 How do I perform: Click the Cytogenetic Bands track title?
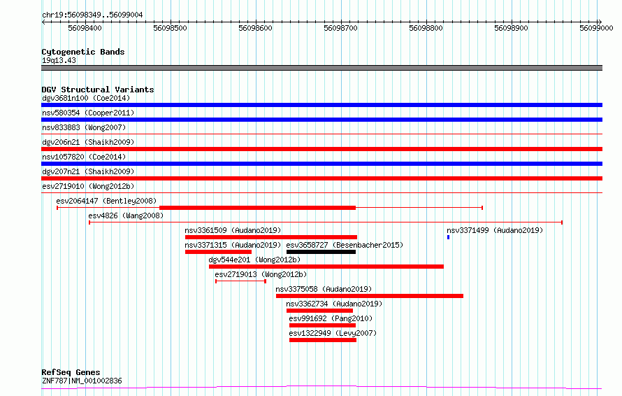click(x=83, y=52)
